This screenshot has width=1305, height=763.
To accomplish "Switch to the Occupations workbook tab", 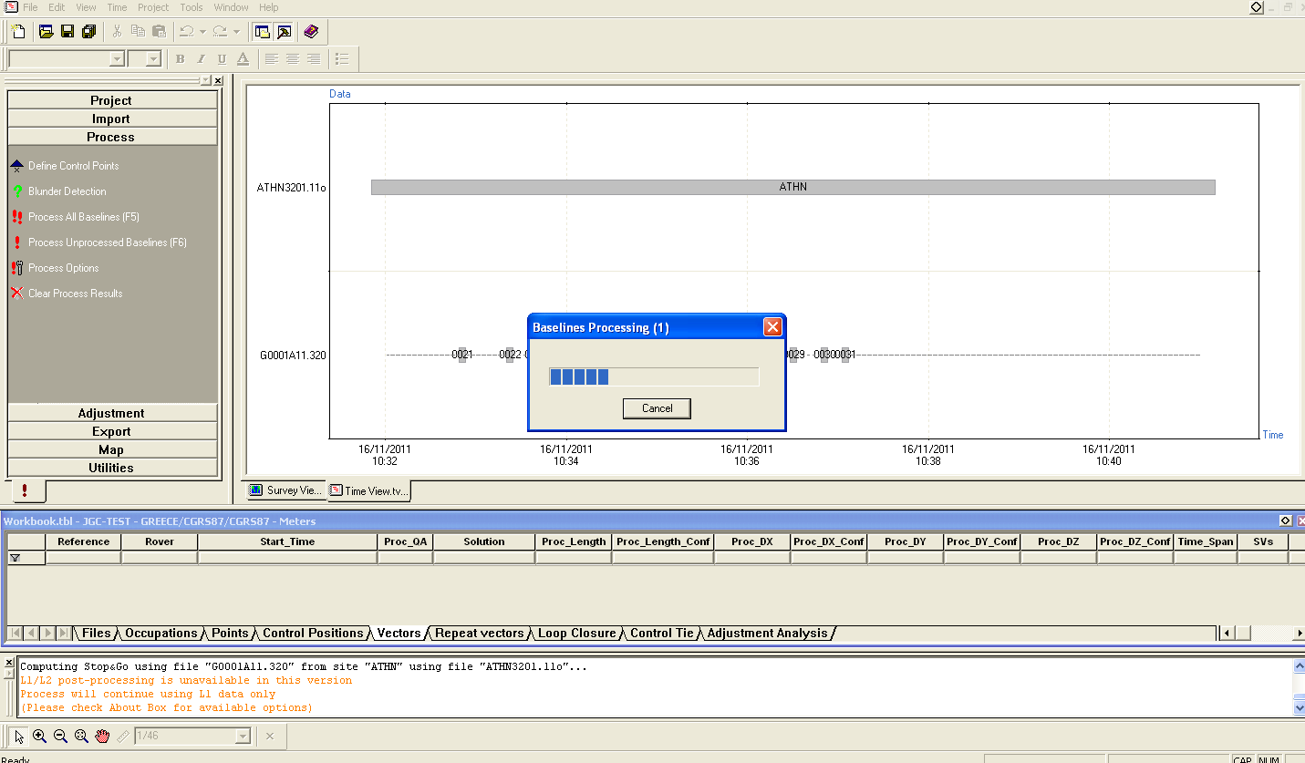I will click(161, 633).
